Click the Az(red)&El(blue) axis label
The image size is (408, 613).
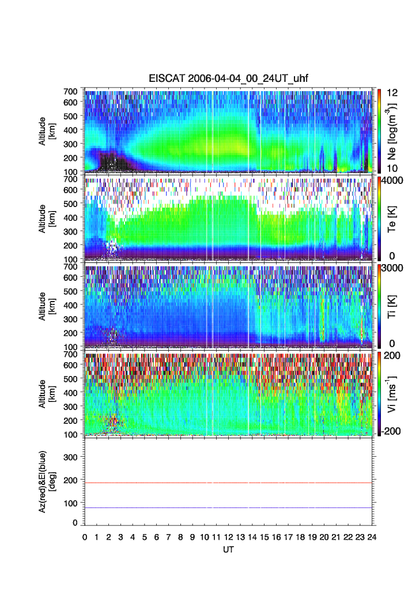pyautogui.click(x=46, y=481)
